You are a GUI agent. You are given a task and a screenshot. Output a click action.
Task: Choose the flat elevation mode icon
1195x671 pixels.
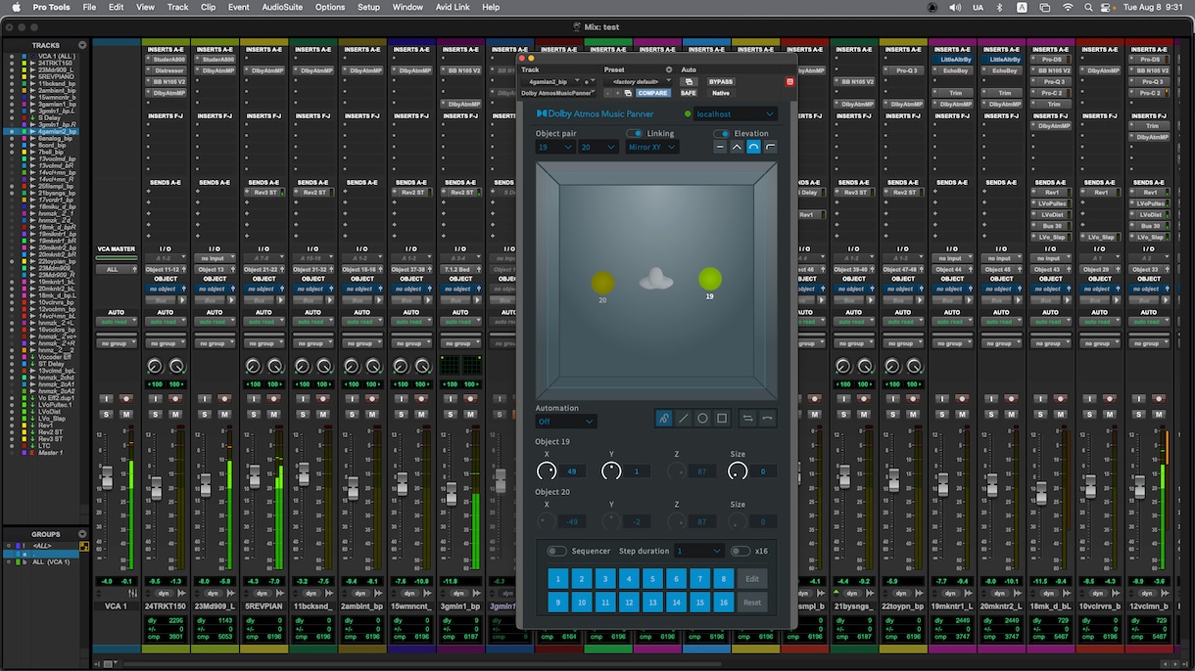(x=720, y=147)
